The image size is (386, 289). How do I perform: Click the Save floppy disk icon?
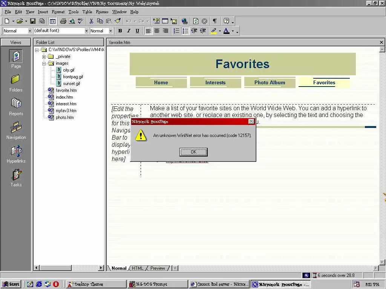point(33,21)
